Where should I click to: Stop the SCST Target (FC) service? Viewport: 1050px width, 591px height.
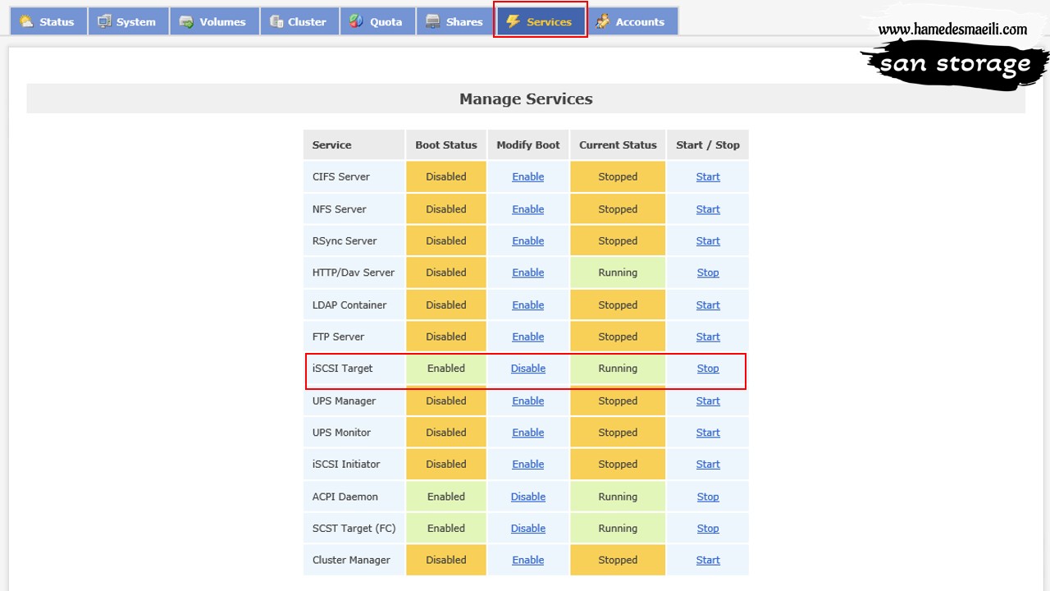[x=708, y=529]
